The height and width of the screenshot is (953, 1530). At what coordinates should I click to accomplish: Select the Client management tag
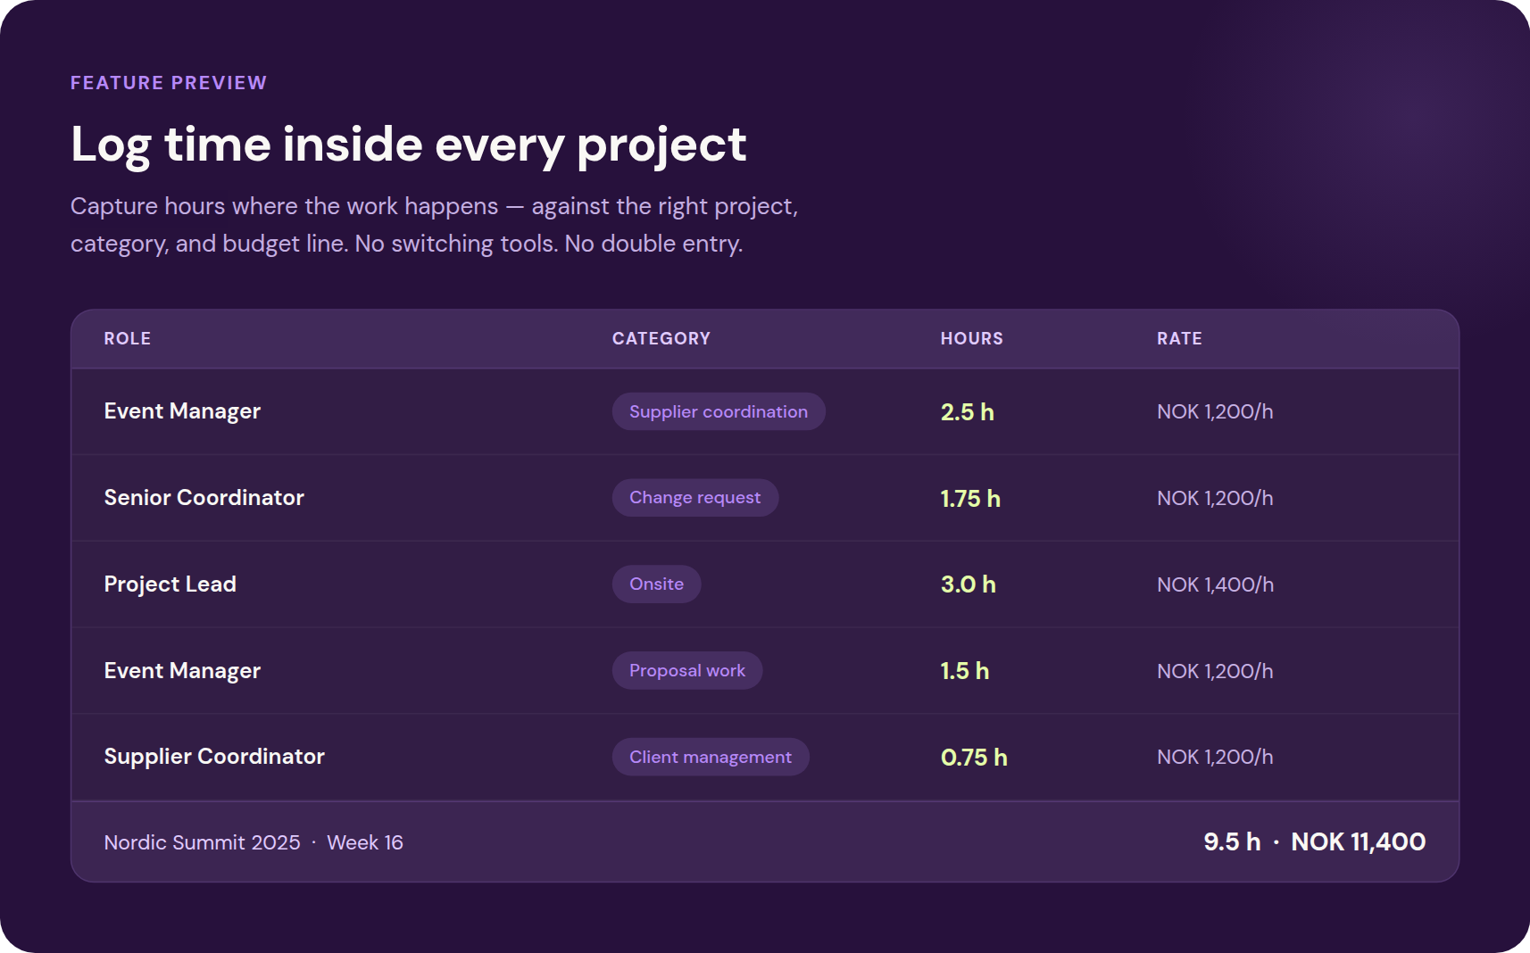[710, 756]
